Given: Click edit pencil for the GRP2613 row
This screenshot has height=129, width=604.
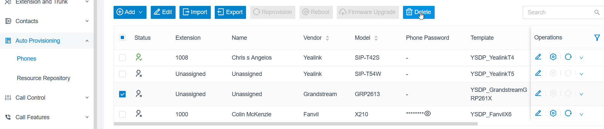Looking at the screenshot, I should tap(538, 93).
